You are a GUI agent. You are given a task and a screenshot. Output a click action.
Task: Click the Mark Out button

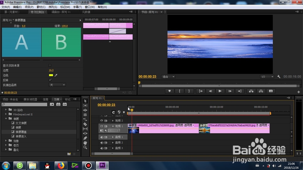pyautogui.click(x=189, y=91)
